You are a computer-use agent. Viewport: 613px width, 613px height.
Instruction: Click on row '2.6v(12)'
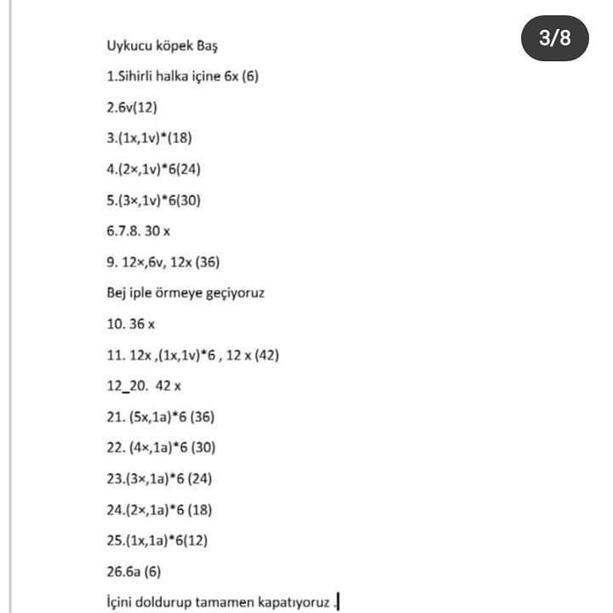click(x=132, y=107)
